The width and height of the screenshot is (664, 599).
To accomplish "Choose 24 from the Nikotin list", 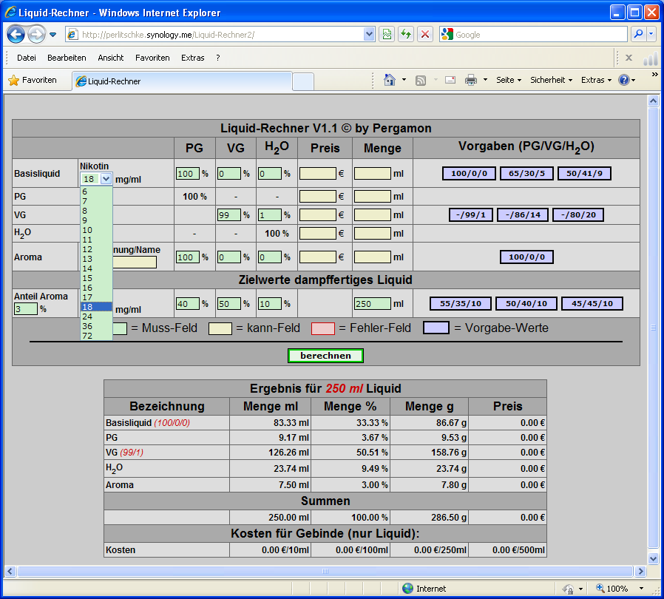I will point(96,317).
